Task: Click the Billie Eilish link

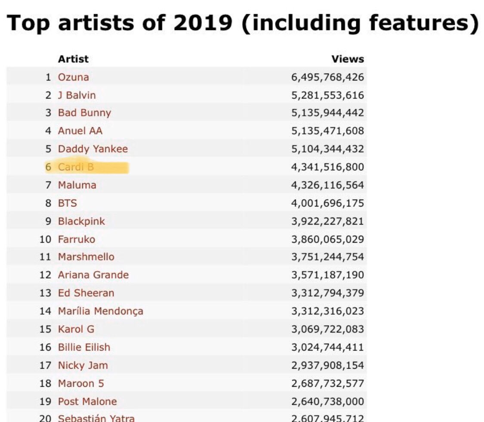Action: pyautogui.click(x=84, y=347)
